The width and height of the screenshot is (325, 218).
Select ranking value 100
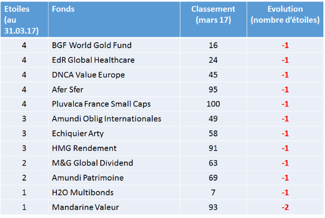click(x=213, y=104)
